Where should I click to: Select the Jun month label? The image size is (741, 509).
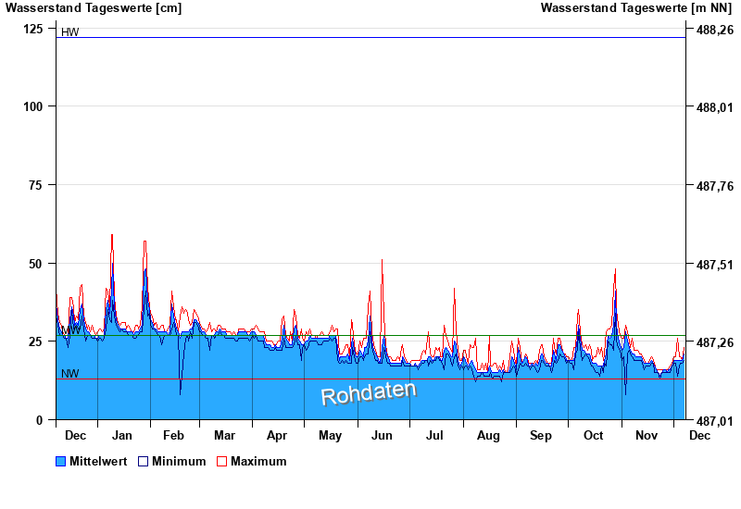tap(381, 435)
